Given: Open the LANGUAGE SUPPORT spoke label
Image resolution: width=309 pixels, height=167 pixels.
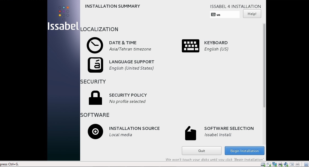Looking at the screenshot, I should (x=132, y=62).
